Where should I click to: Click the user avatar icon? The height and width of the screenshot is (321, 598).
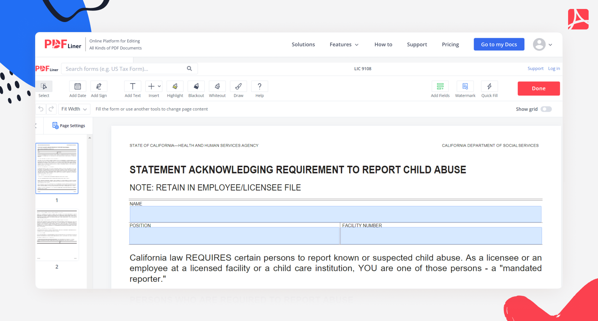[539, 44]
